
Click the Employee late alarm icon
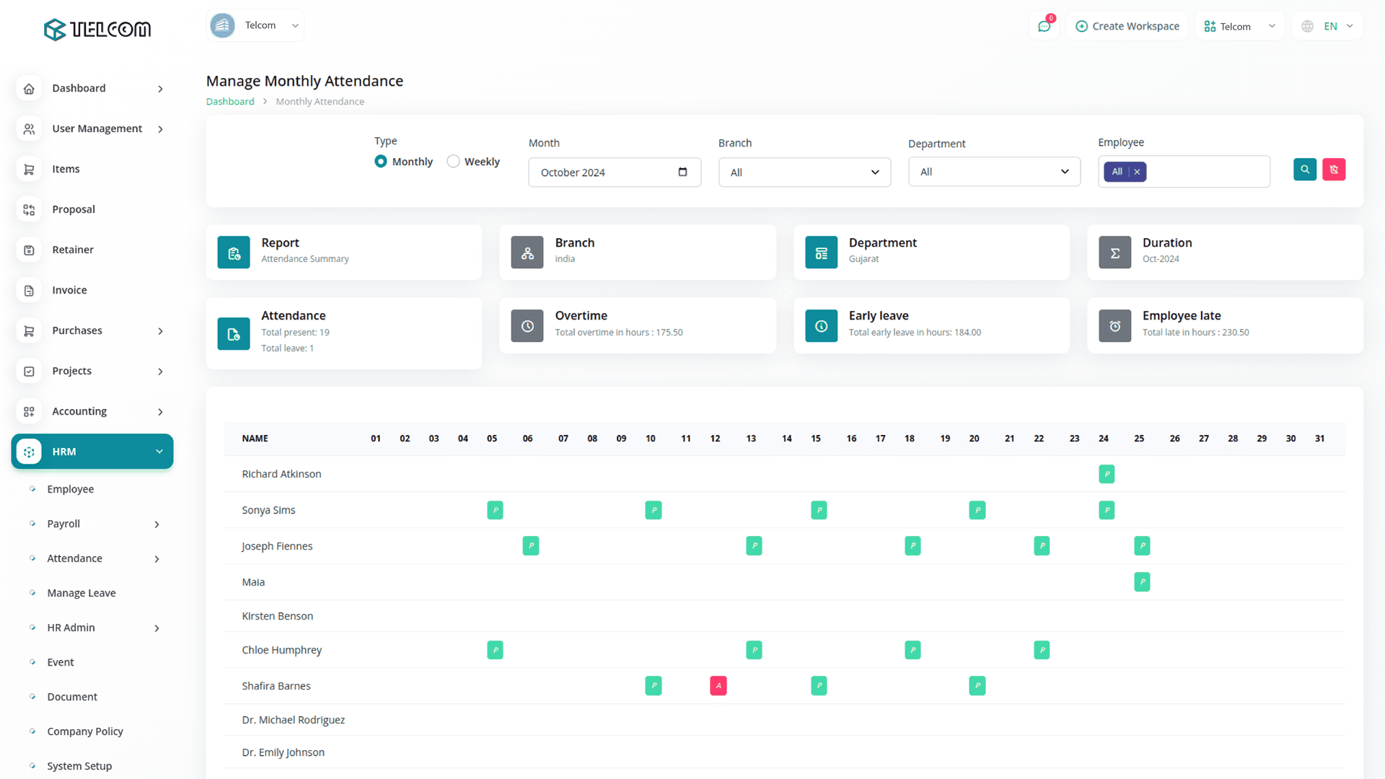pos(1114,326)
